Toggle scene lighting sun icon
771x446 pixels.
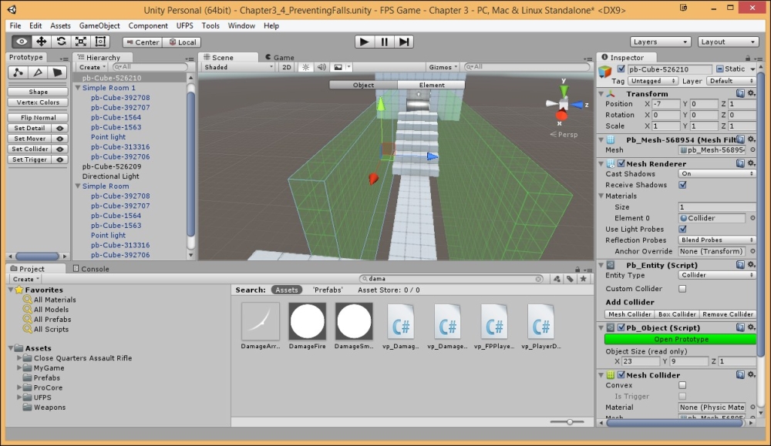click(x=305, y=67)
